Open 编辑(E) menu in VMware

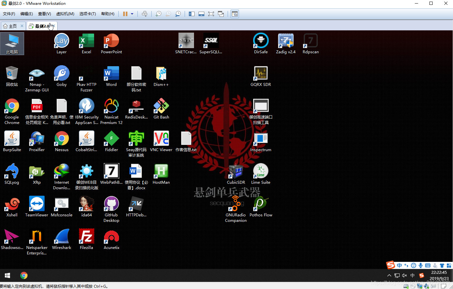pyautogui.click(x=27, y=14)
